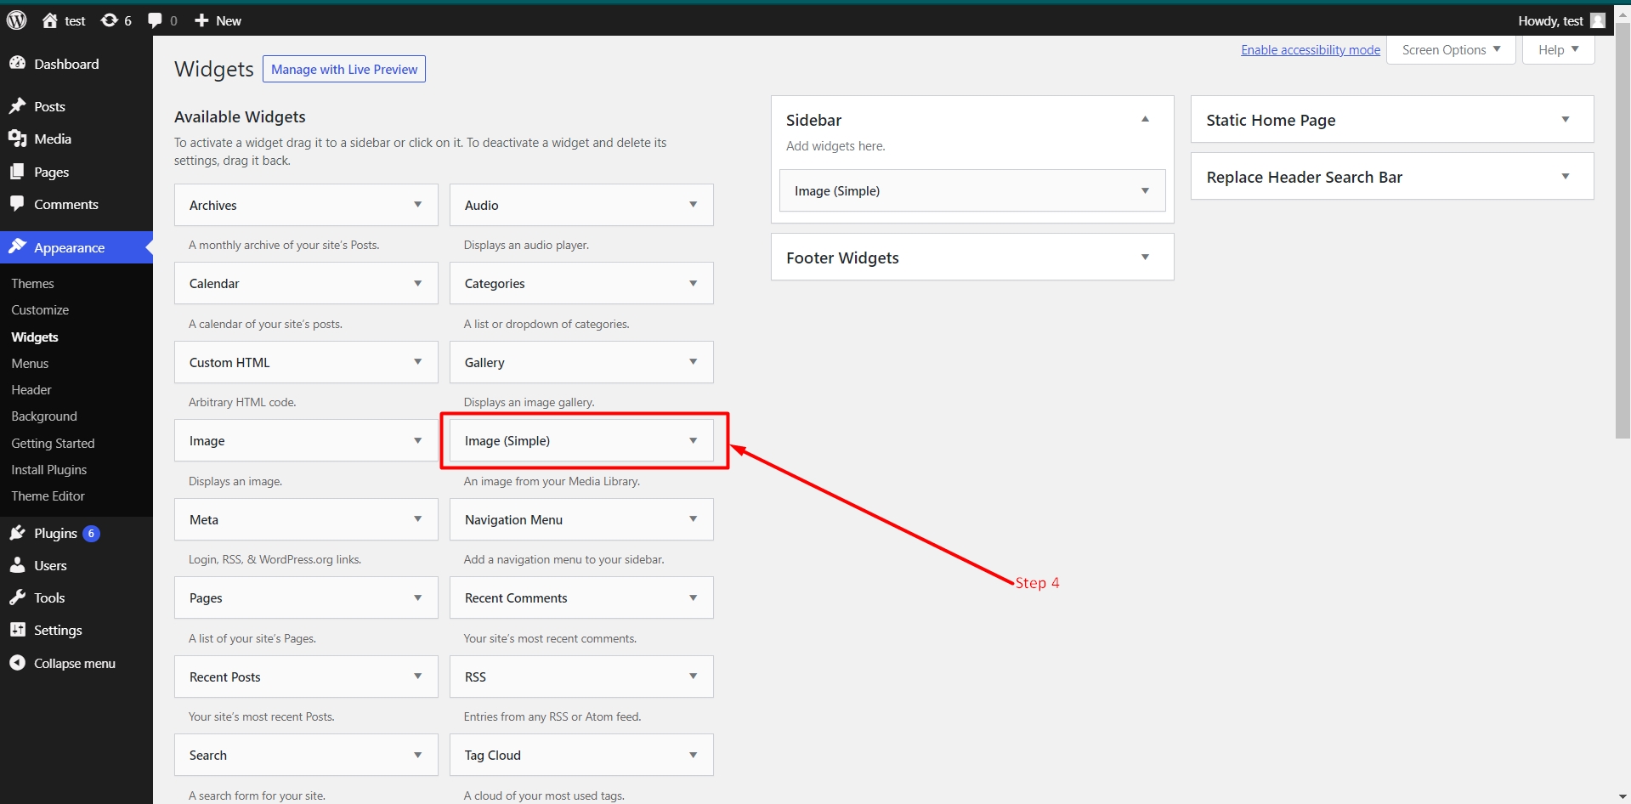Expand Replace Header Search Bar area

point(1566,177)
